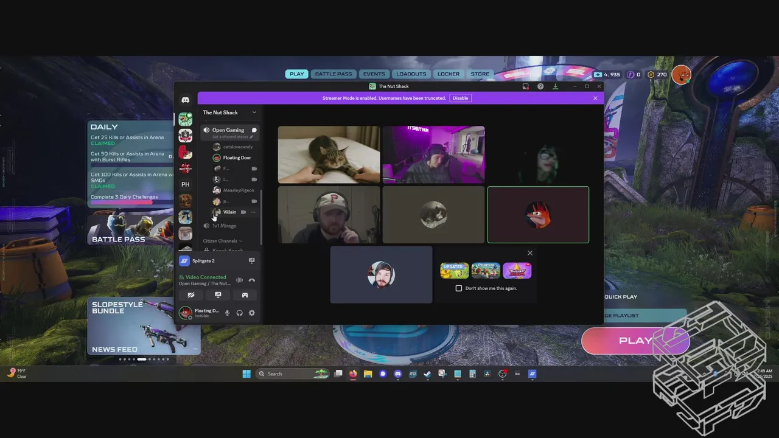The width and height of the screenshot is (779, 438).
Task: Click the green download update icon in Discord
Action: coord(555,86)
